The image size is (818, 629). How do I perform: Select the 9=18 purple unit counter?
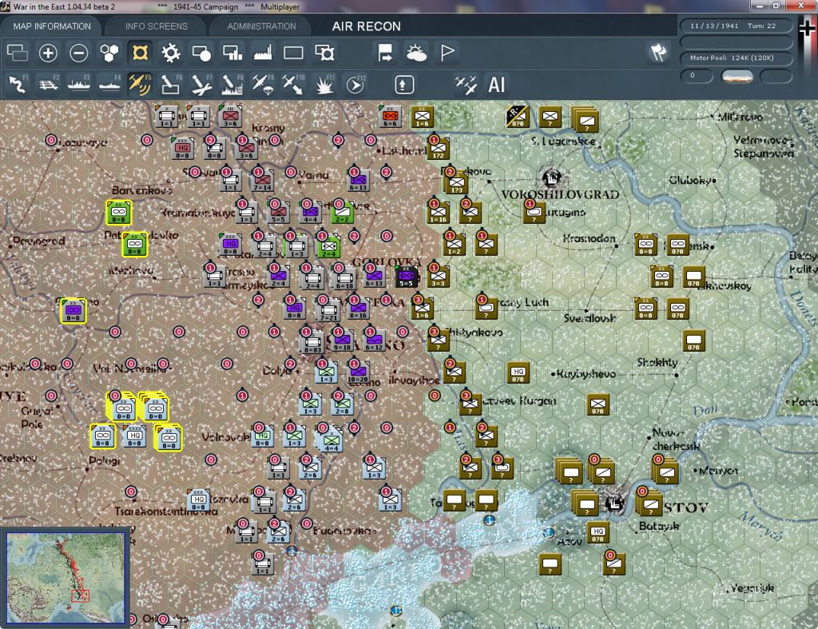click(x=342, y=340)
